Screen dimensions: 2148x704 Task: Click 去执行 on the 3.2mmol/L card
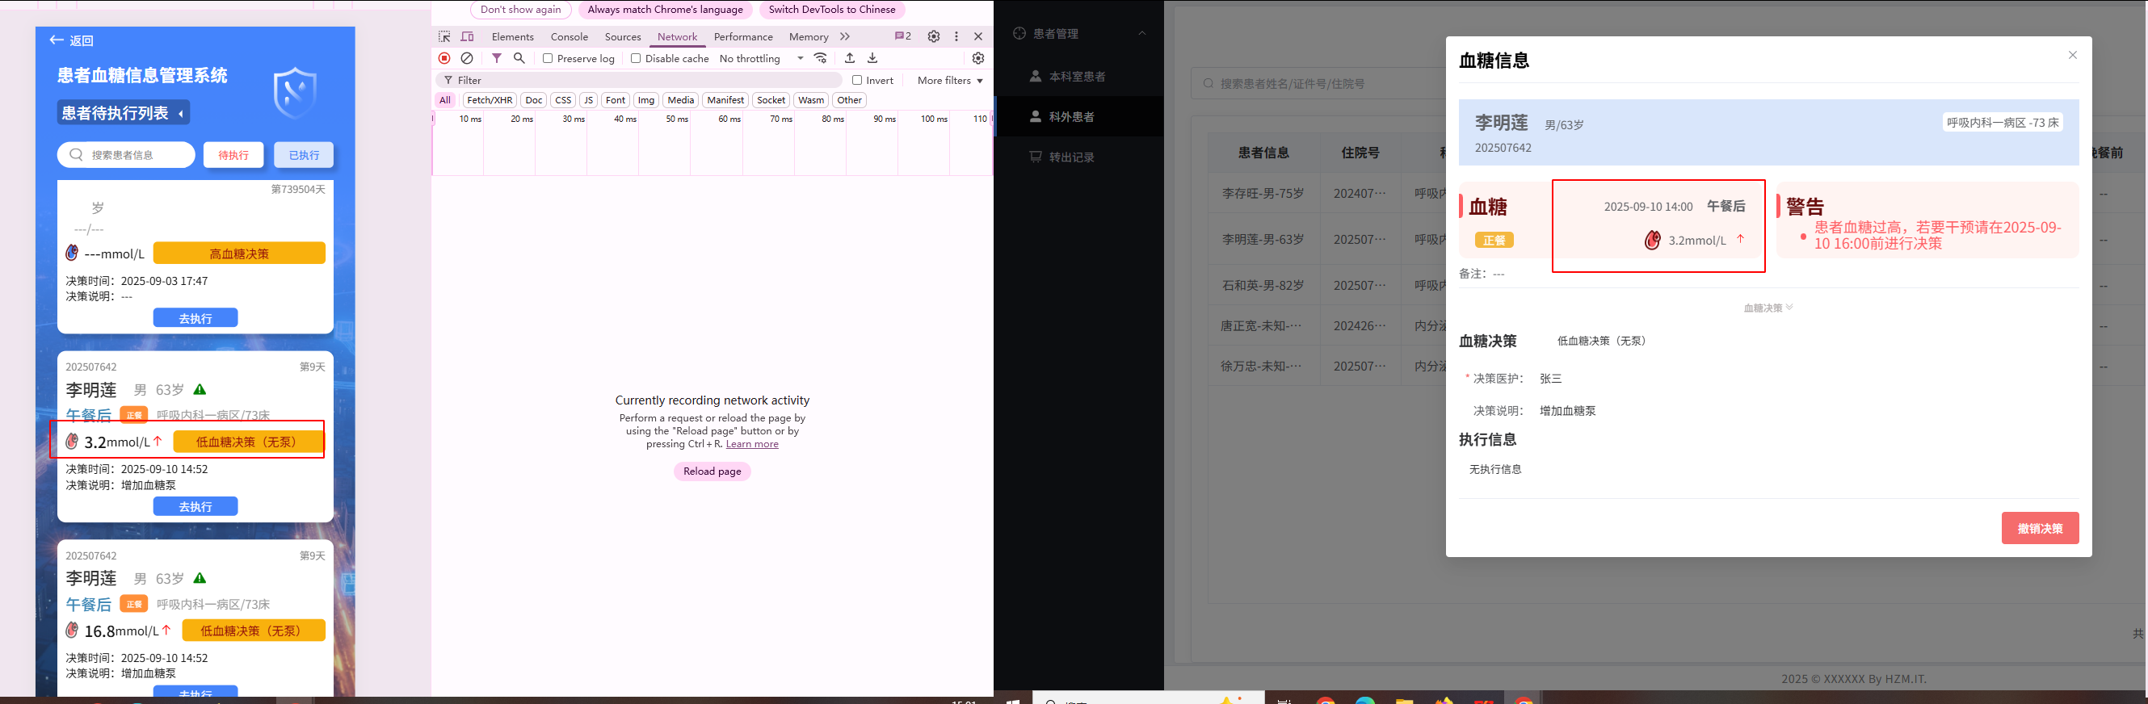195,505
